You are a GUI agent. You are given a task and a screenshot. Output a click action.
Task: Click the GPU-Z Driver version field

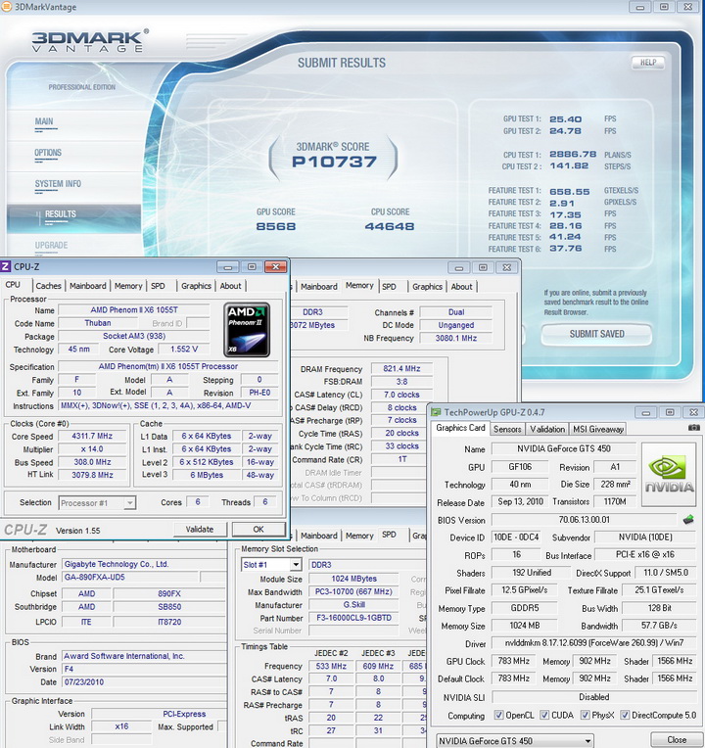click(594, 643)
